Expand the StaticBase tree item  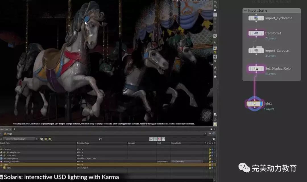pos(1,156)
